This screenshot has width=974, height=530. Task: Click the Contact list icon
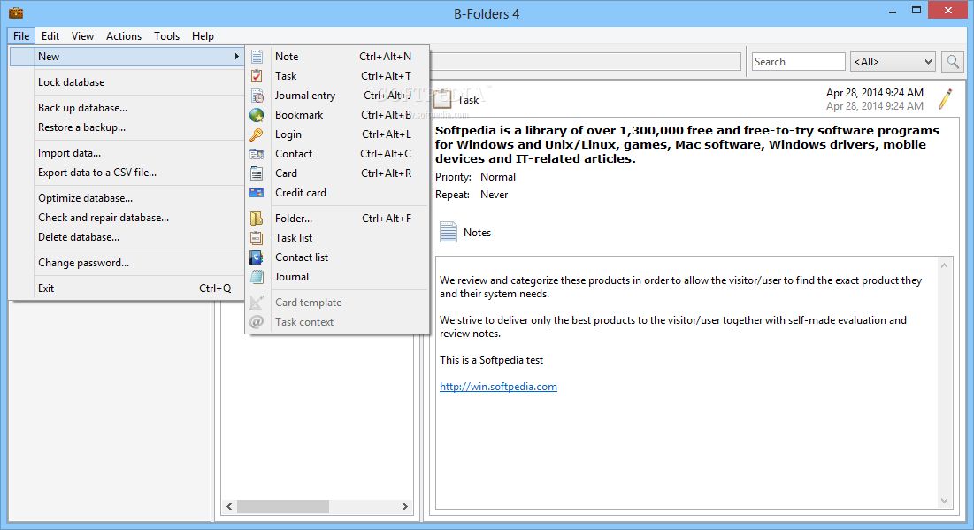[257, 257]
